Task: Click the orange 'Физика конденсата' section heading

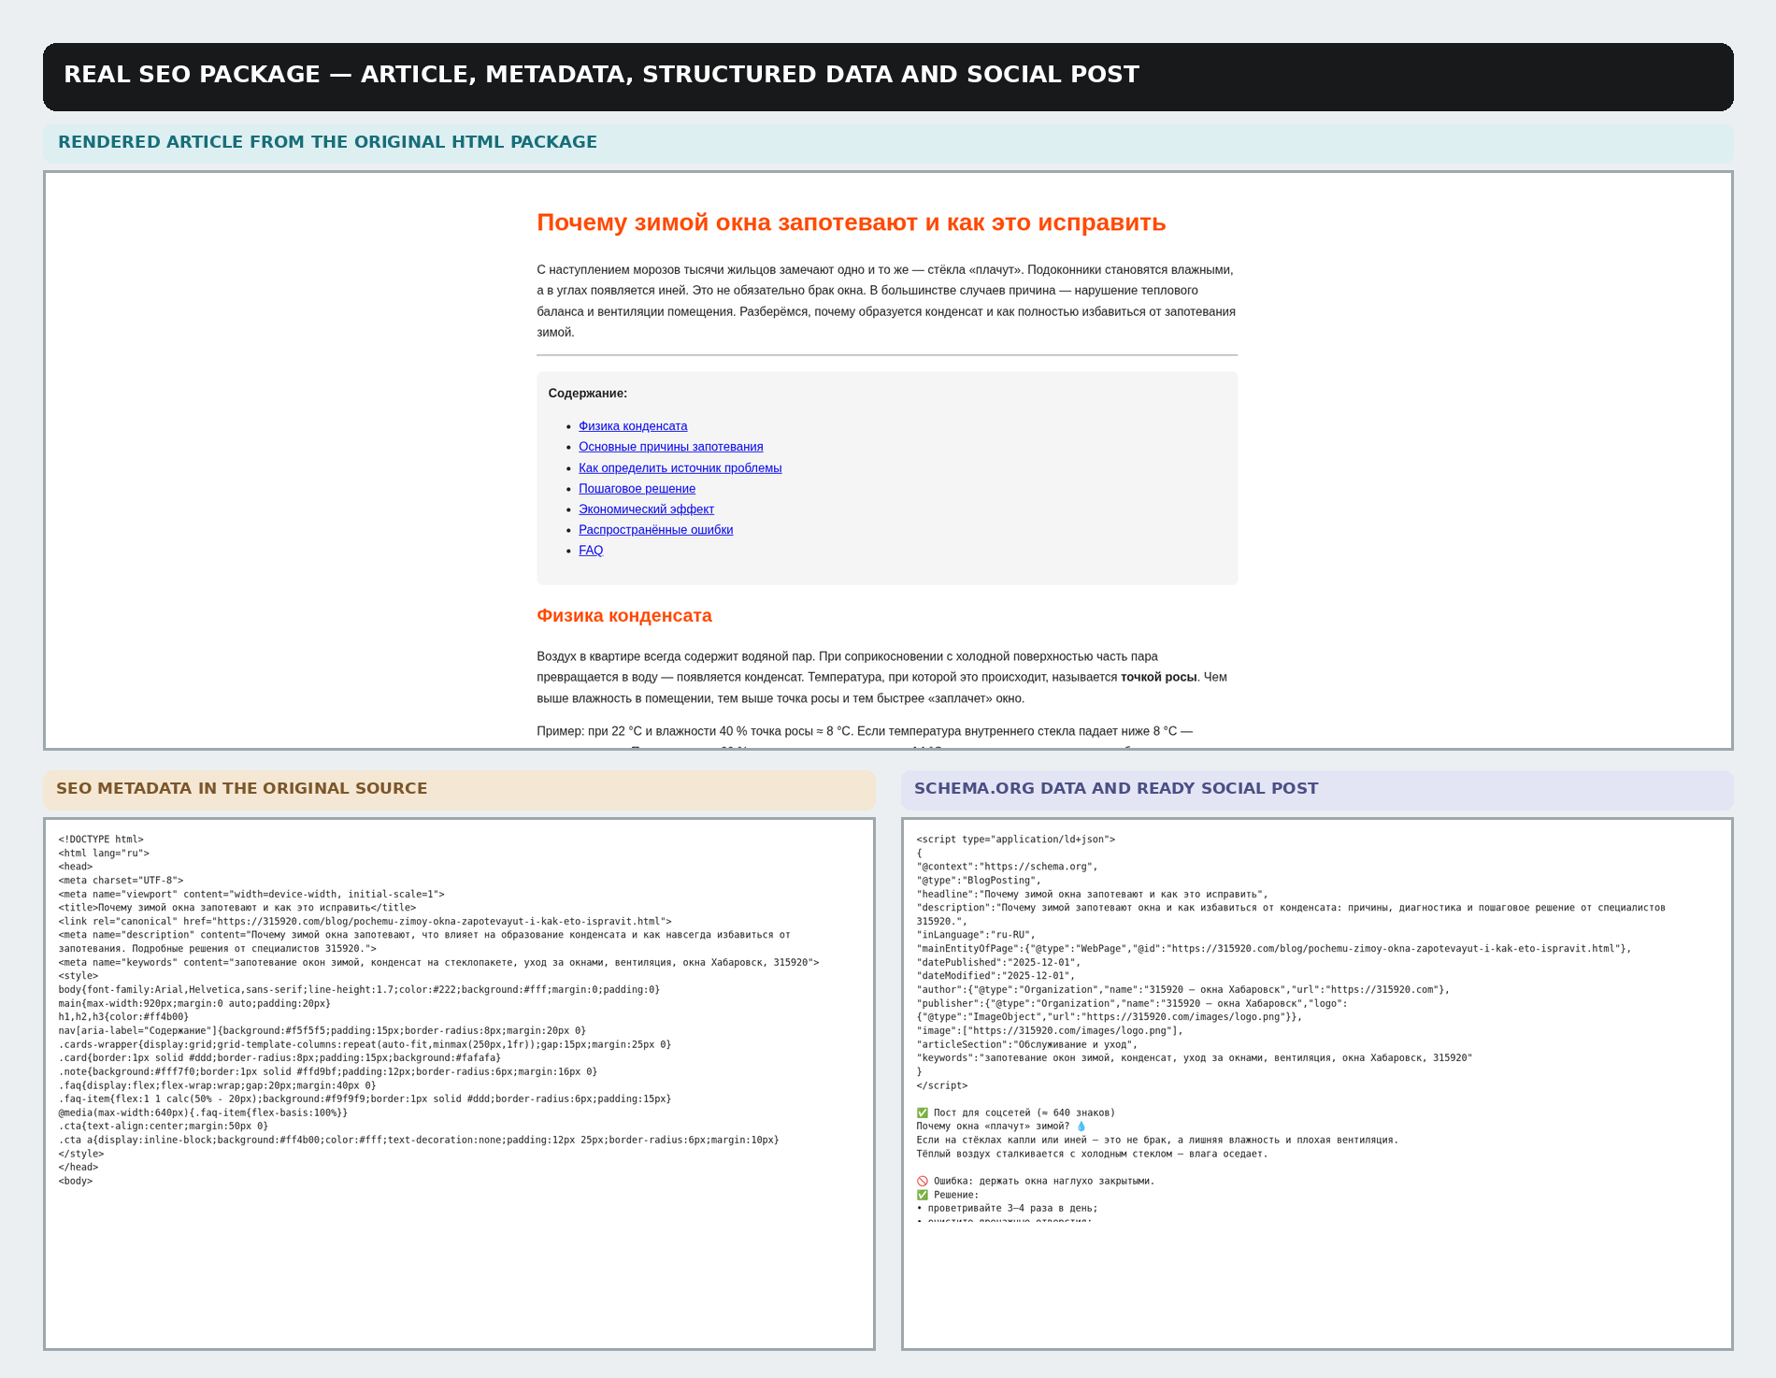Action: click(624, 616)
